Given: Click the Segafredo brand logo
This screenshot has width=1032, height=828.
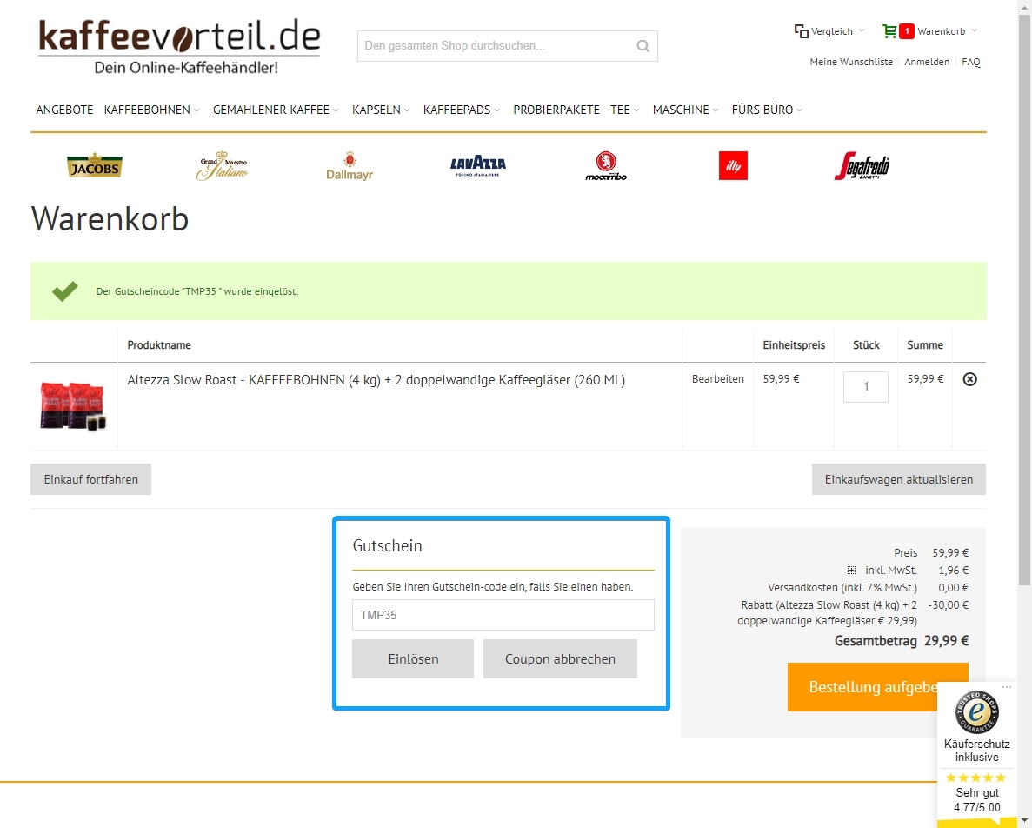Looking at the screenshot, I should tap(861, 165).
